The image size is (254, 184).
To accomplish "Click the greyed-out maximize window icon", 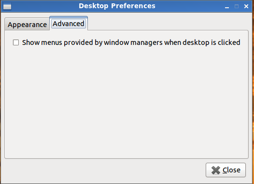I will click(x=237, y=6).
